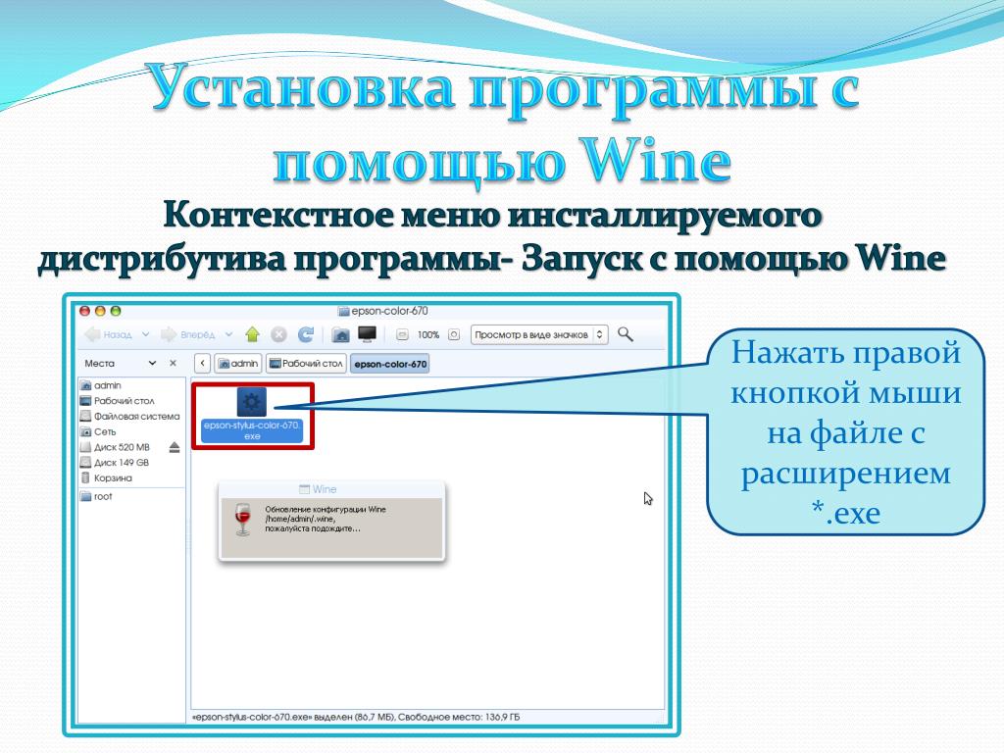1004x753 pixels.
Task: Open admin in sidebar places
Action: pyautogui.click(x=101, y=385)
